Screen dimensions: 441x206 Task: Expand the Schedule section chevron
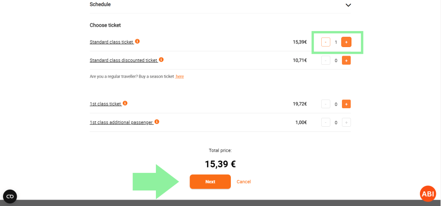tap(348, 5)
